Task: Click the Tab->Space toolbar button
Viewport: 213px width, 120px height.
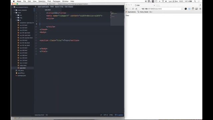Action: [69, 7]
